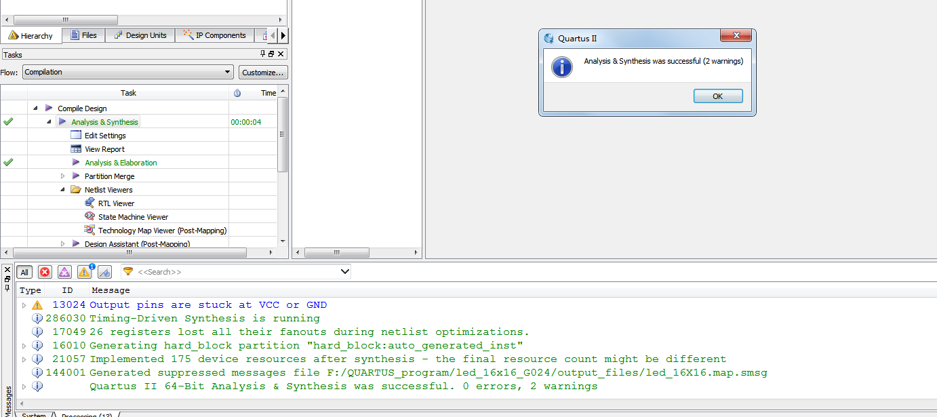Click the funnel filter icon in search box
The image size is (937, 417).
pyautogui.click(x=128, y=271)
